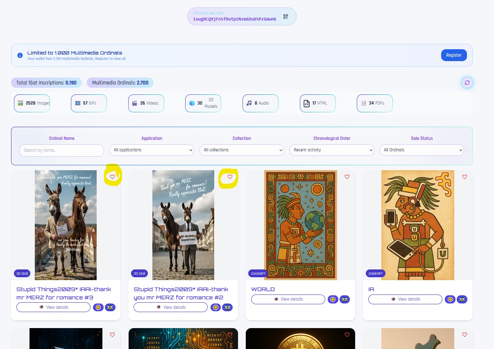Image resolution: width=494 pixels, height=349 pixels.
Task: Click the wallet address 1swgDCQ9jFn5fDutp2NzmADu85PzGWwH6
Action: [235, 19]
